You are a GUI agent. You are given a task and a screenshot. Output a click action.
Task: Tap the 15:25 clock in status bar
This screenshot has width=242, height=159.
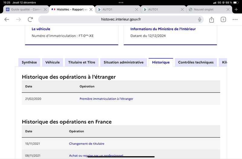point(7,2)
